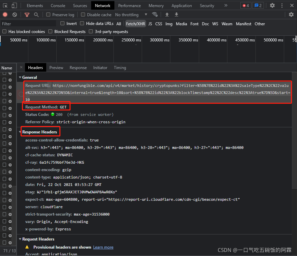
Task: Stop recording network log
Action: pos(5,14)
